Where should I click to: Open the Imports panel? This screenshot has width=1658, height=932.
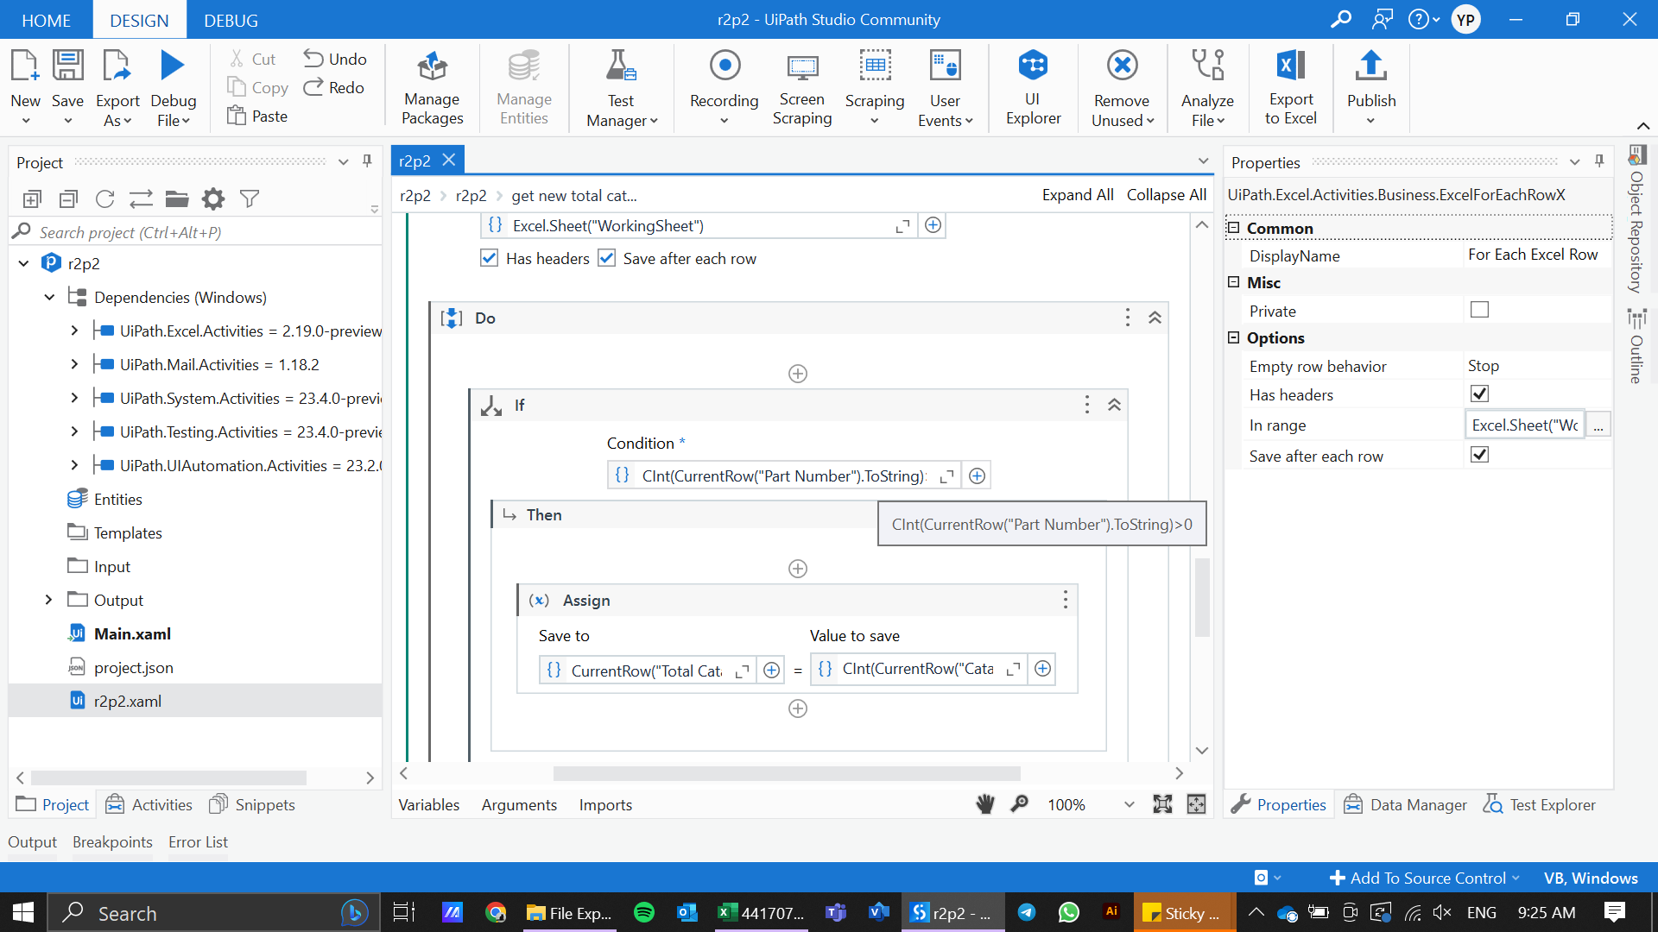pos(605,804)
